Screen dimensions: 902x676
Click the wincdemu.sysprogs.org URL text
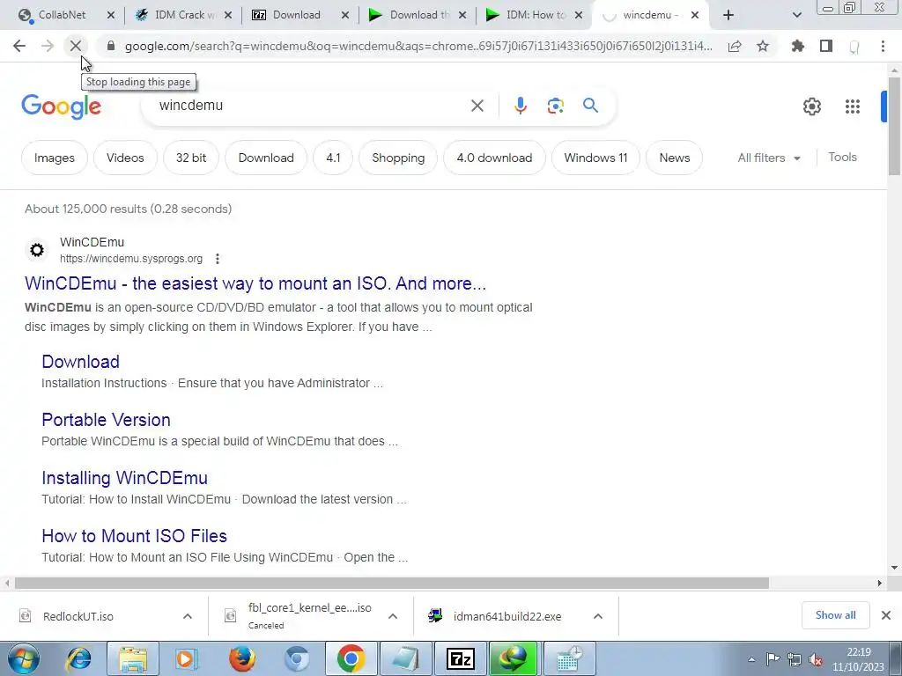pos(131,259)
